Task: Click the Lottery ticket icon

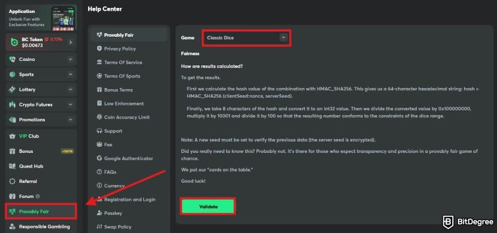Action: point(13,90)
